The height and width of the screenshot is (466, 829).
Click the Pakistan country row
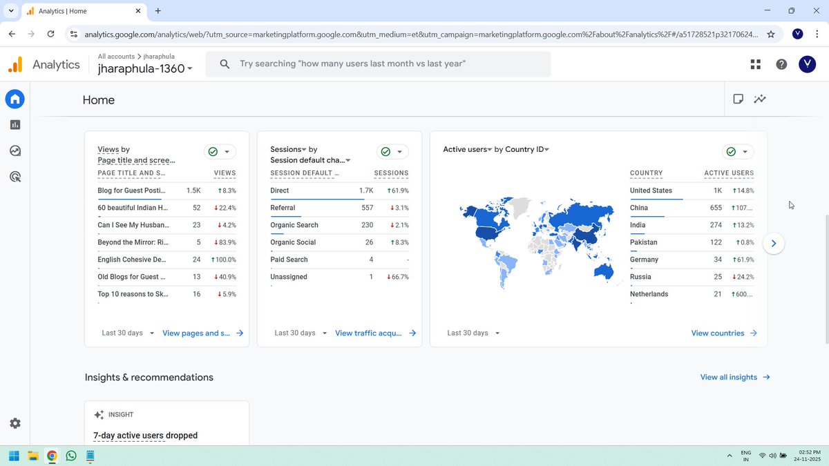[x=692, y=242]
